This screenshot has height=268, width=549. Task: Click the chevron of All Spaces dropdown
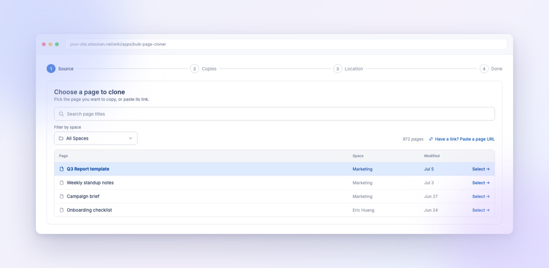(130, 138)
